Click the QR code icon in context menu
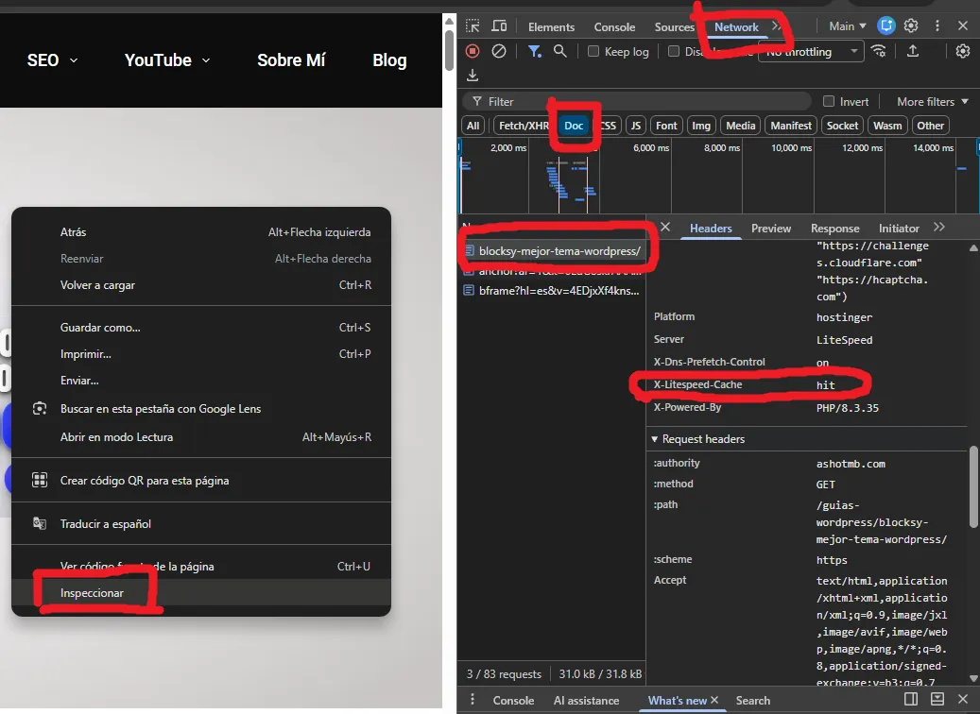Image resolution: width=980 pixels, height=714 pixels. (40, 481)
